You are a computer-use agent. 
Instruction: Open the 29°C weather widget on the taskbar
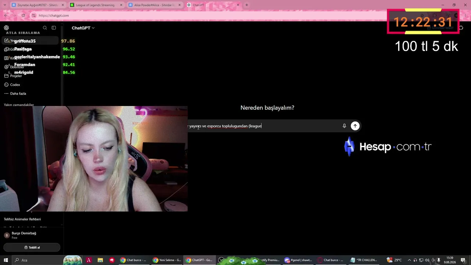(x=394, y=260)
